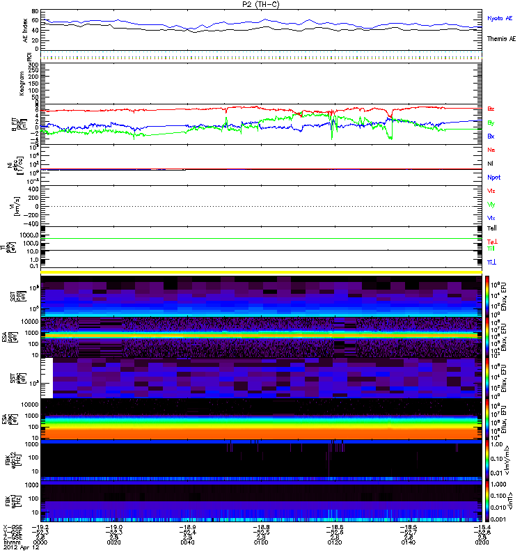
Task: Click the yellow bar below the Ti panel
Action: point(261,272)
